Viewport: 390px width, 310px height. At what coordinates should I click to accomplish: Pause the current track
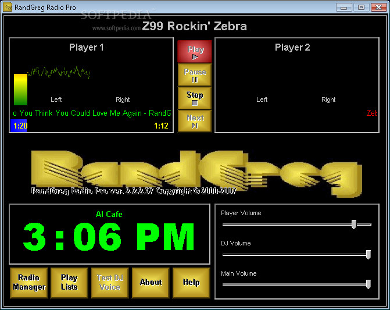pos(195,75)
